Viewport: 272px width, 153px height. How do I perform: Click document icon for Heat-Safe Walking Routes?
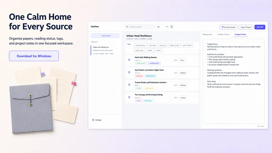click(129, 60)
